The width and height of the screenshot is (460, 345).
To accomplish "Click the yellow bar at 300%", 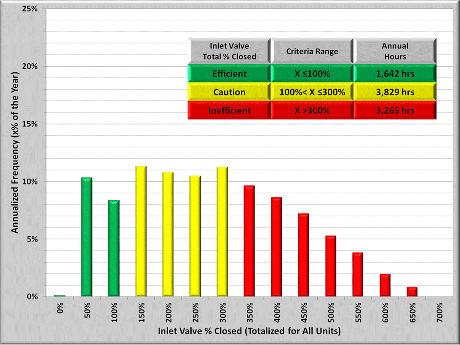I will (222, 231).
